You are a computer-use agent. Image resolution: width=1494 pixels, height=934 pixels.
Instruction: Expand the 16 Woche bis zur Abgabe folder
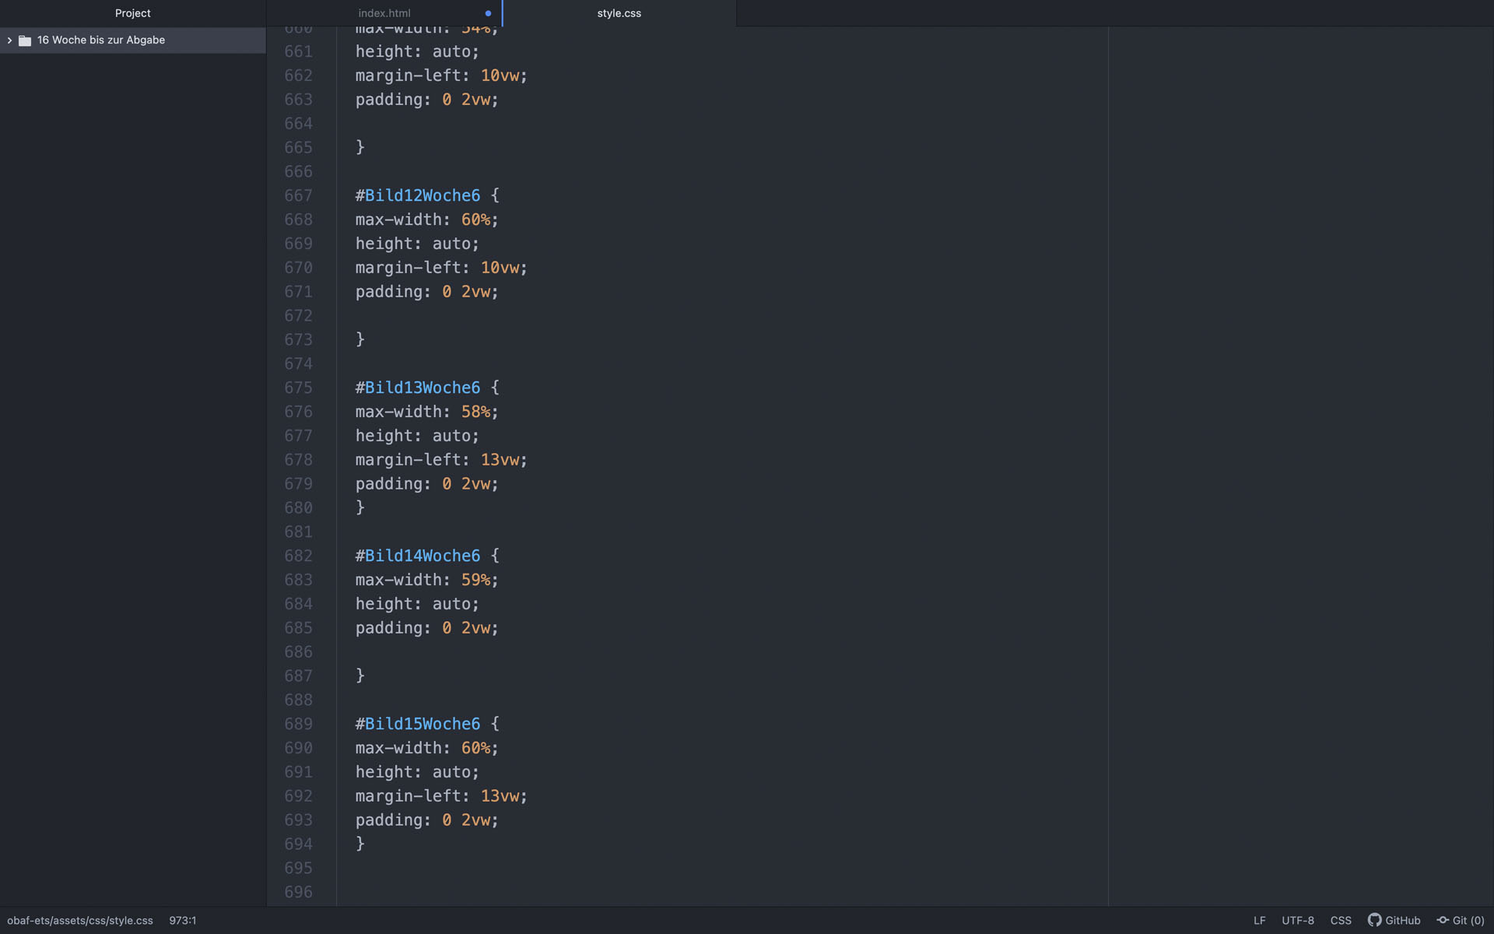coord(9,40)
